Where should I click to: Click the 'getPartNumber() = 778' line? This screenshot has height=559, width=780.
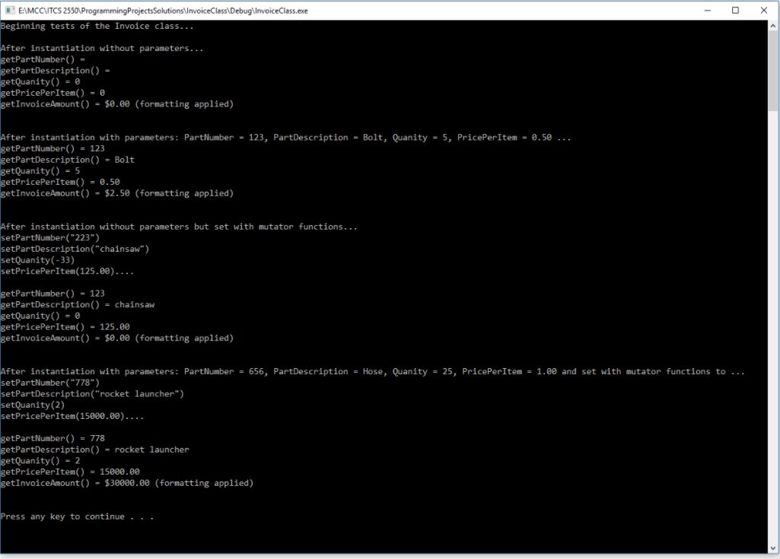[x=53, y=439]
